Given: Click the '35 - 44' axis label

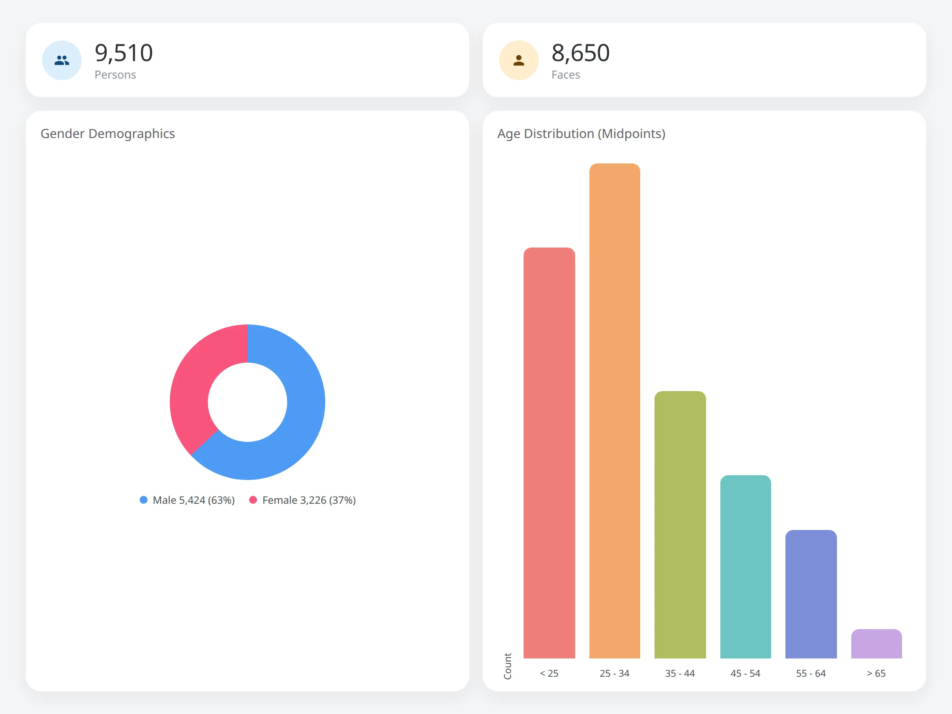Looking at the screenshot, I should pos(680,674).
